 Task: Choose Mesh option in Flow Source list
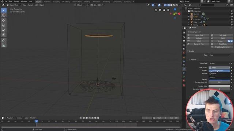click(x=219, y=74)
